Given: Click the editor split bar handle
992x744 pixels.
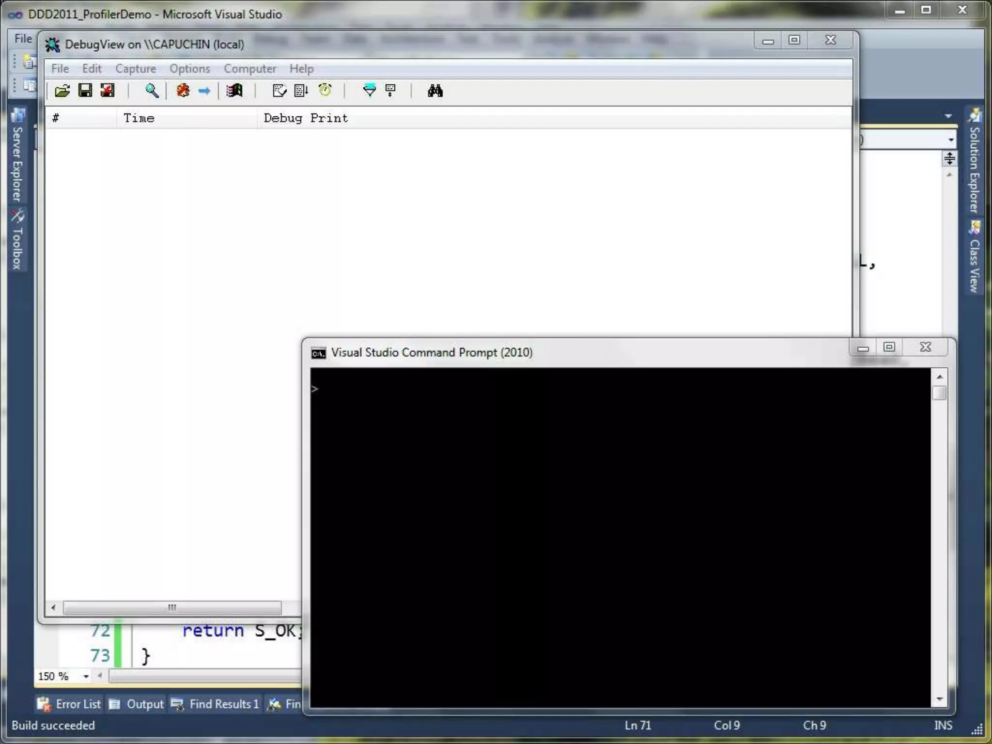Looking at the screenshot, I should (949, 158).
